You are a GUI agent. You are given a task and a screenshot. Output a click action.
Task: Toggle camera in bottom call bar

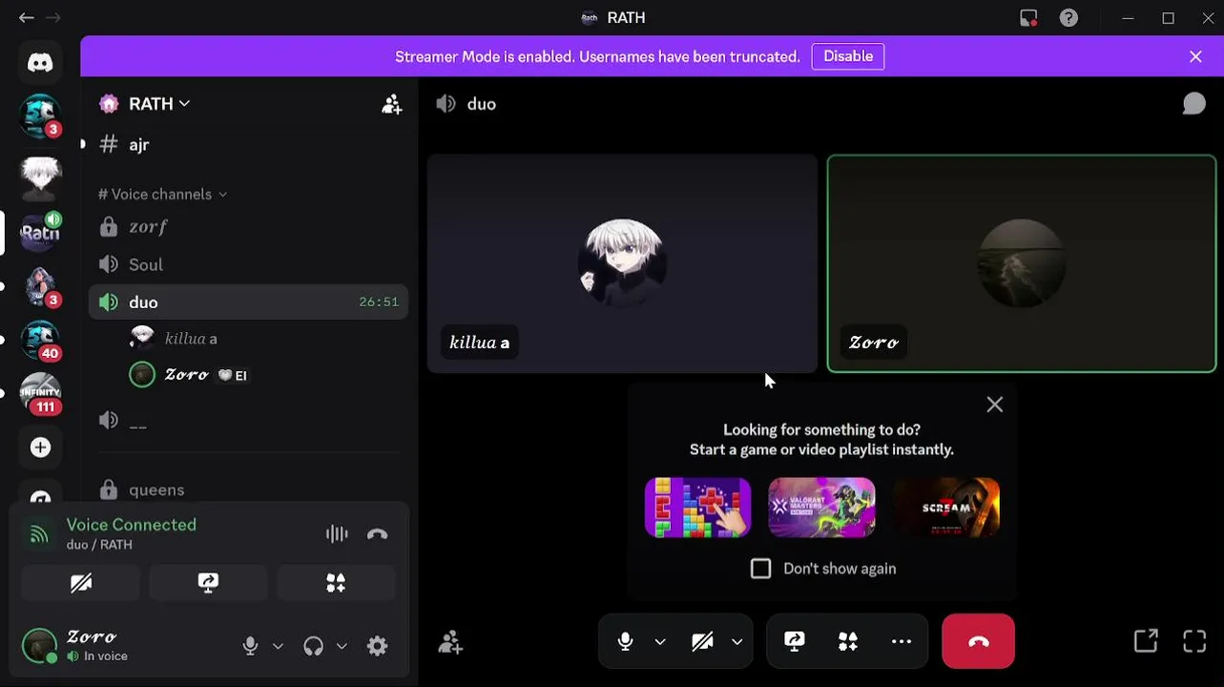[702, 641]
